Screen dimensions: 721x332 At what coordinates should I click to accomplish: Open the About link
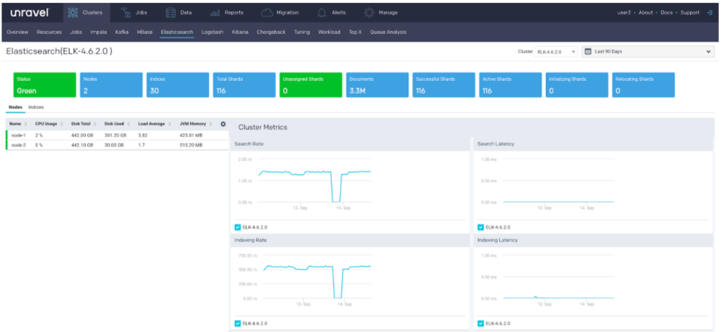pos(646,13)
